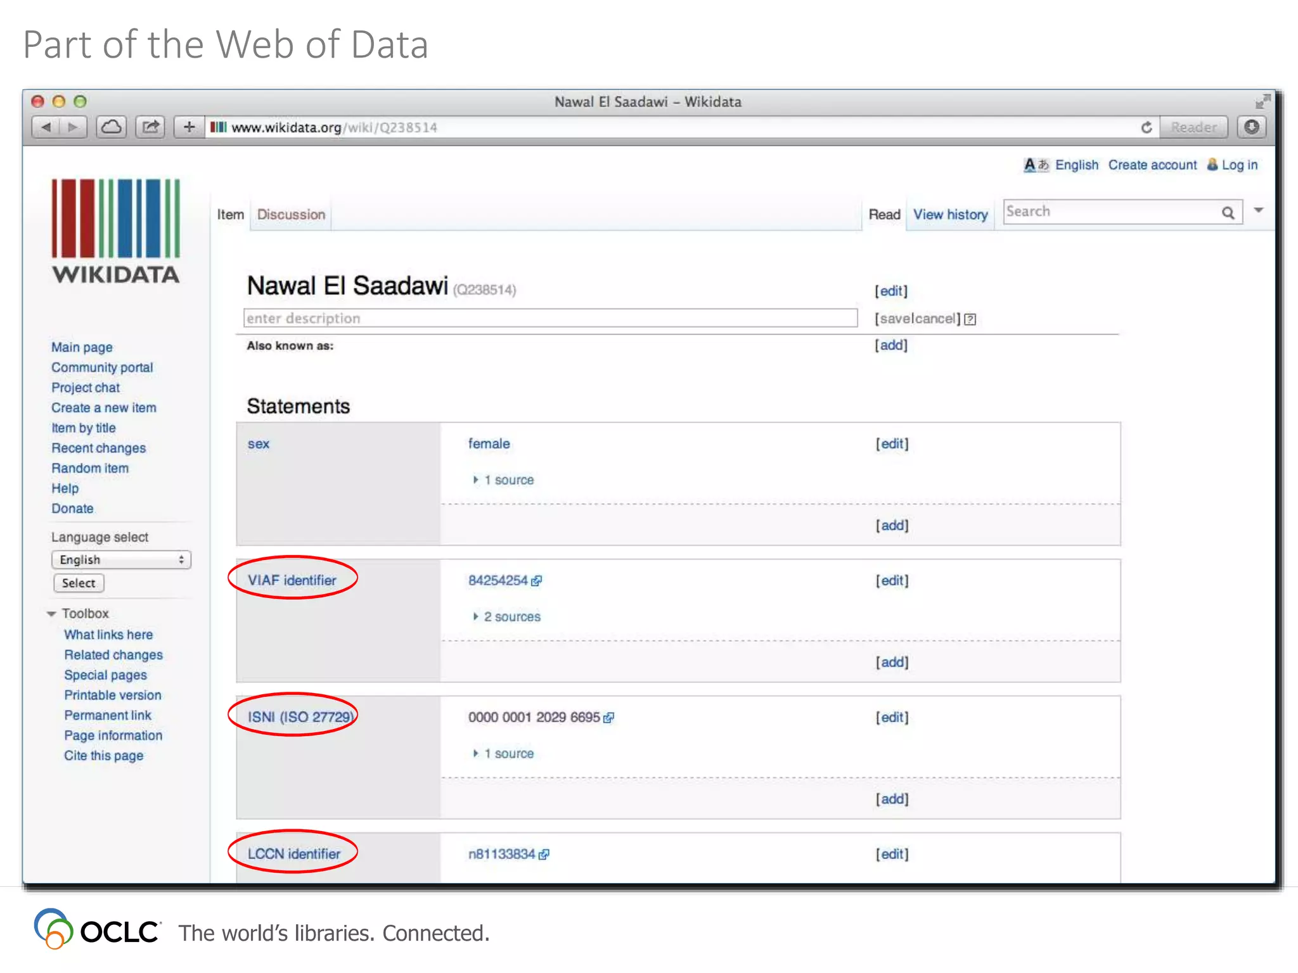Click the Select language button
1298x973 pixels.
[79, 583]
